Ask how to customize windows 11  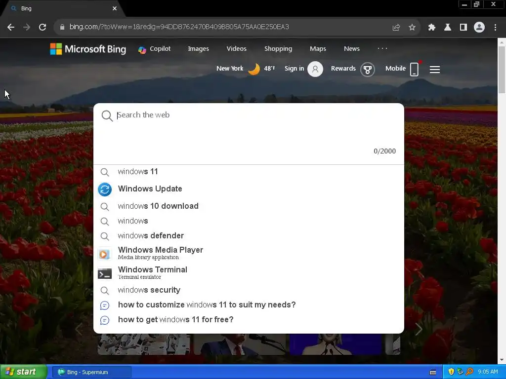coord(249,305)
